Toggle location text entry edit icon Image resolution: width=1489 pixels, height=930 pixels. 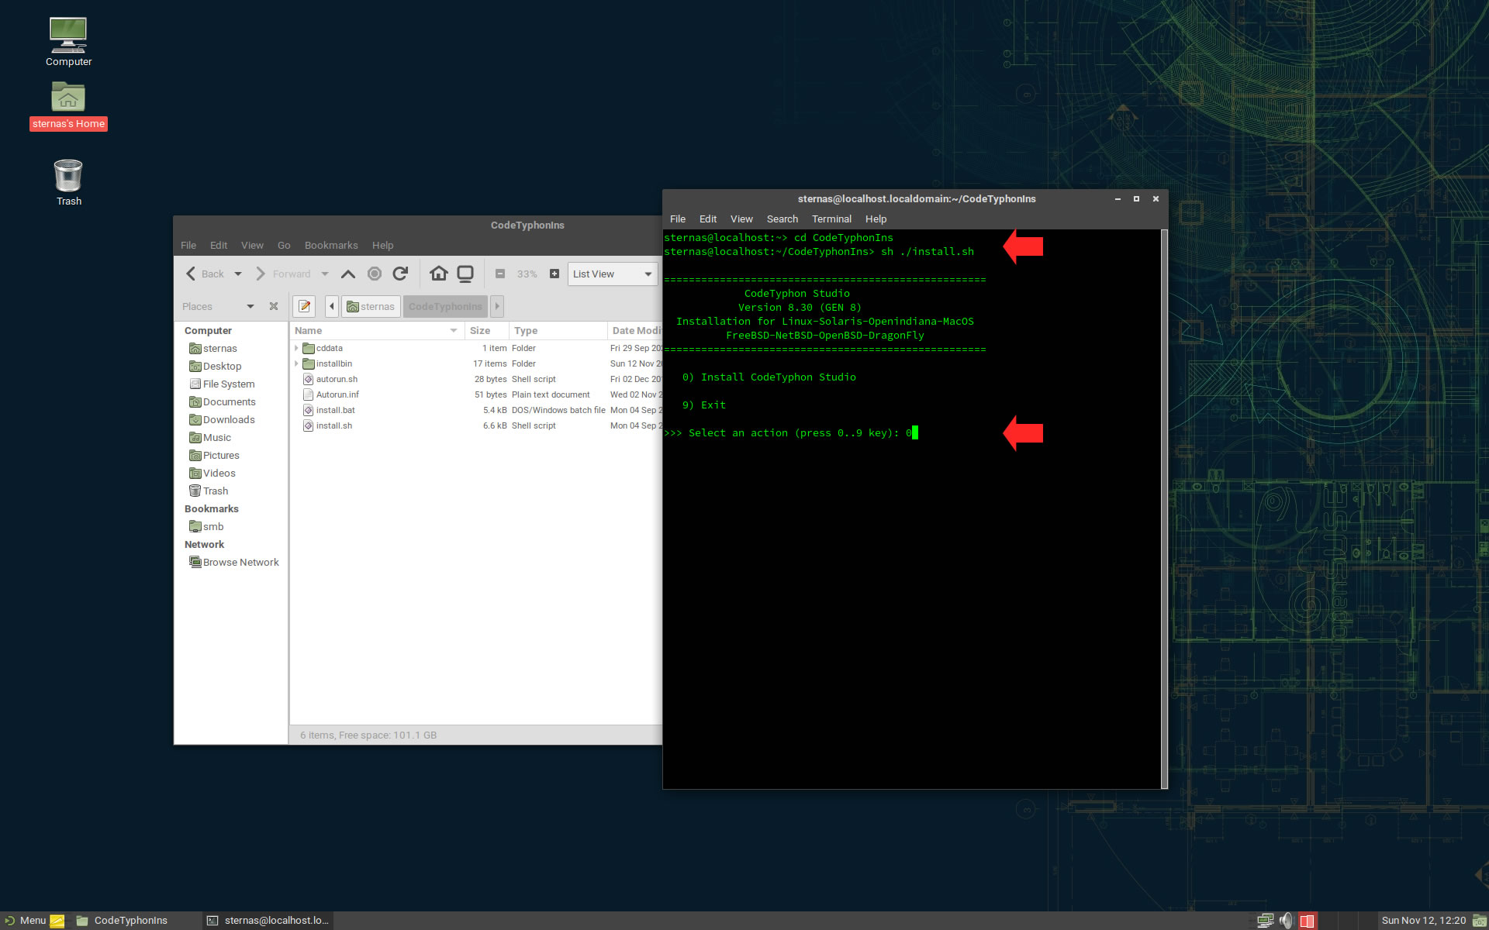click(x=304, y=306)
